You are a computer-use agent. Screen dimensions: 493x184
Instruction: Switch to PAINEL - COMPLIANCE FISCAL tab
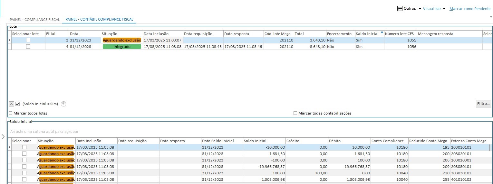[x=35, y=20]
